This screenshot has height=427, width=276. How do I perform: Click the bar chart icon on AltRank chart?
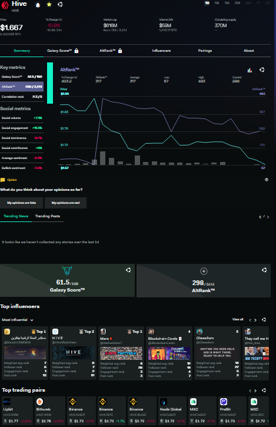click(250, 70)
